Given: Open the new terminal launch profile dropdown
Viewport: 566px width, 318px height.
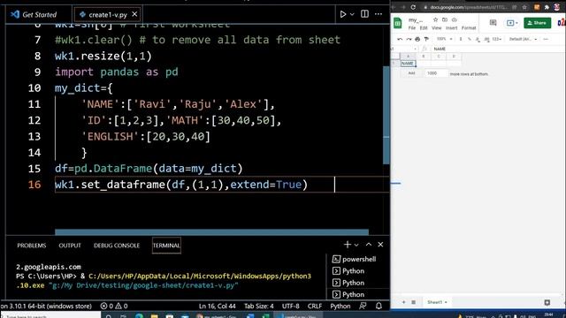Looking at the screenshot, I should [356, 245].
